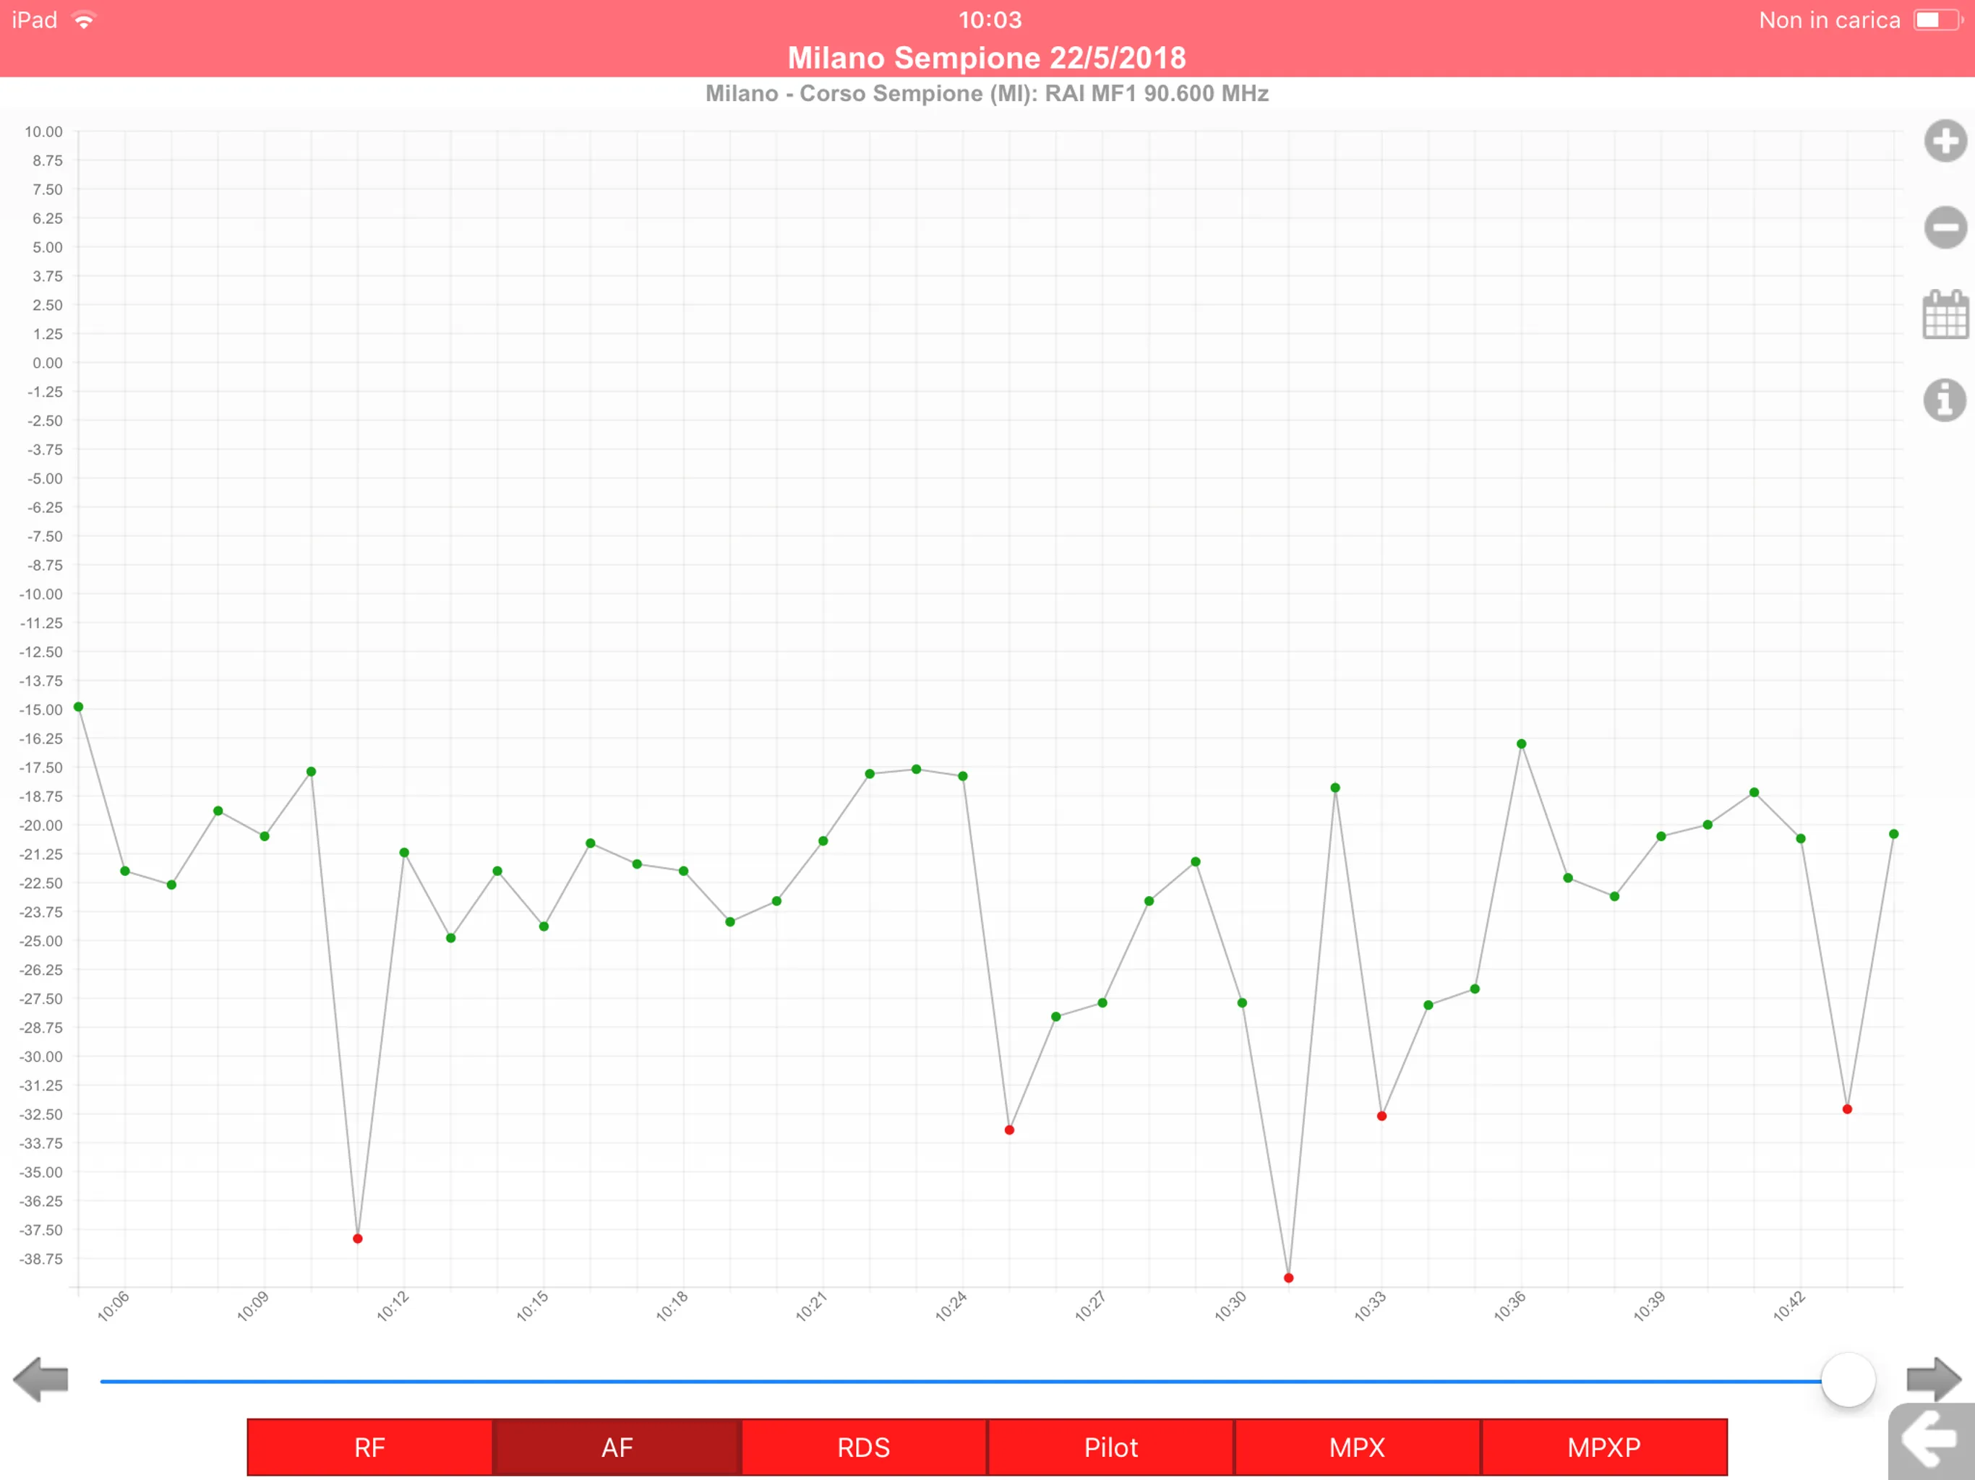The width and height of the screenshot is (1975, 1480).
Task: Select the red data point at 10:43
Action: pos(1847,1109)
